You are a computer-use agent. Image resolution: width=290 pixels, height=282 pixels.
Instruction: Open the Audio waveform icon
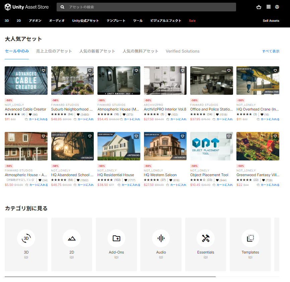click(x=161, y=238)
